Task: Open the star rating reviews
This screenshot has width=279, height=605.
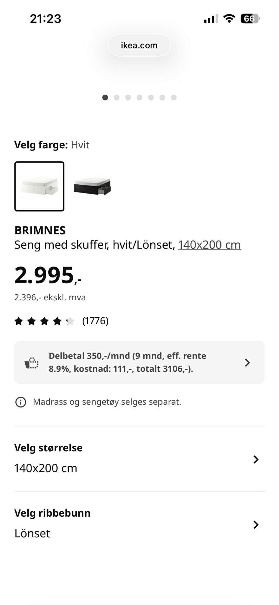Action: [44, 321]
